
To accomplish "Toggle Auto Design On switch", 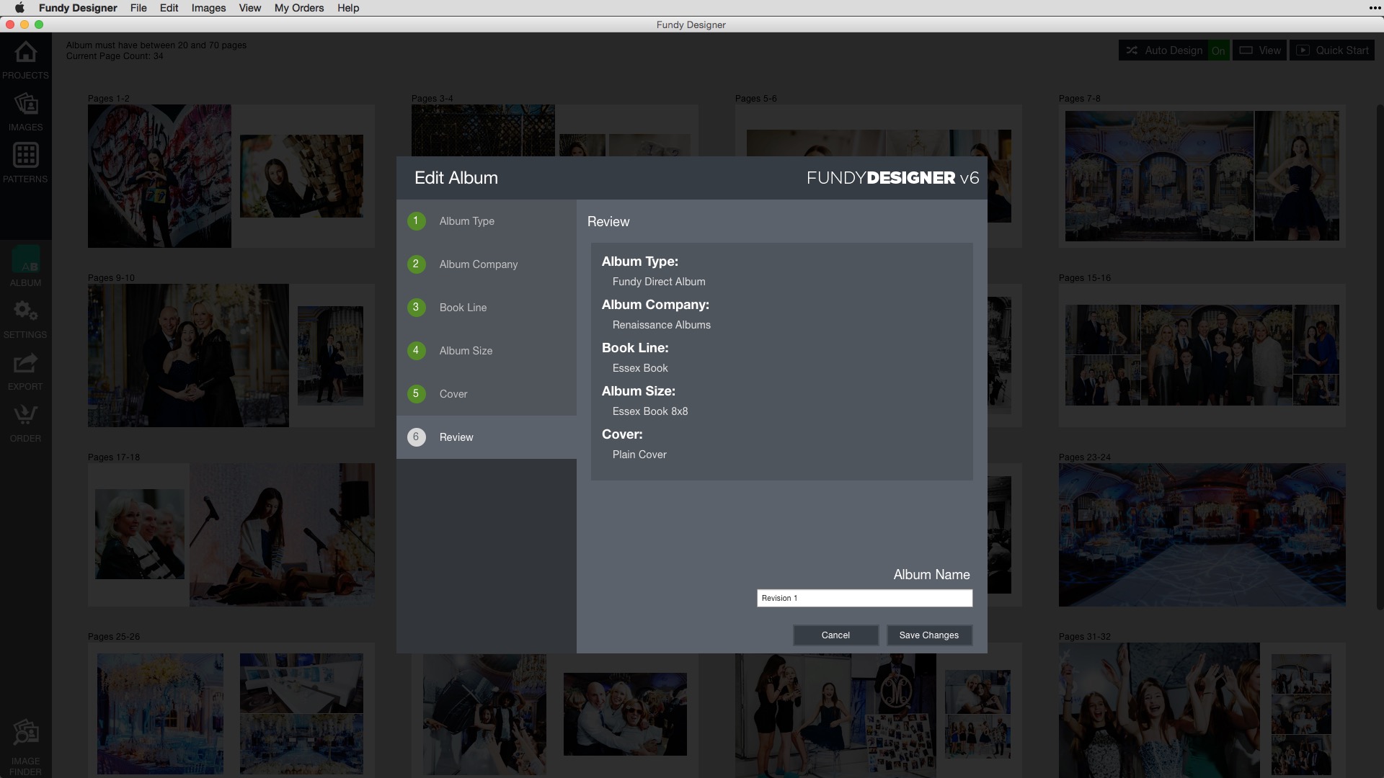I will point(1218,50).
